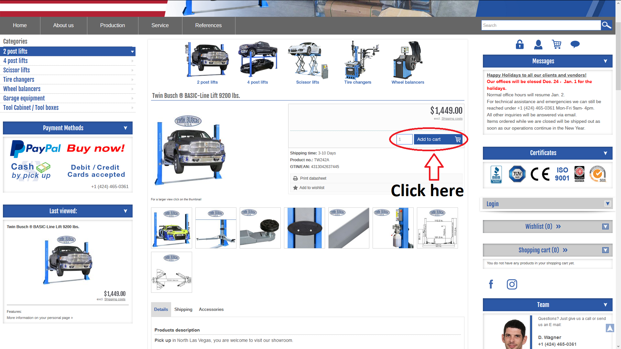Open thumbnail of lift dimension drawing

coord(437,228)
